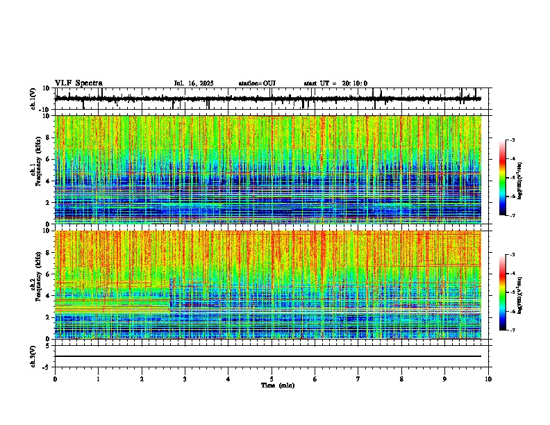This screenshot has width=550, height=425.
Task: Click the "-3" label on ch.1 colorbar
Action: pos(512,140)
